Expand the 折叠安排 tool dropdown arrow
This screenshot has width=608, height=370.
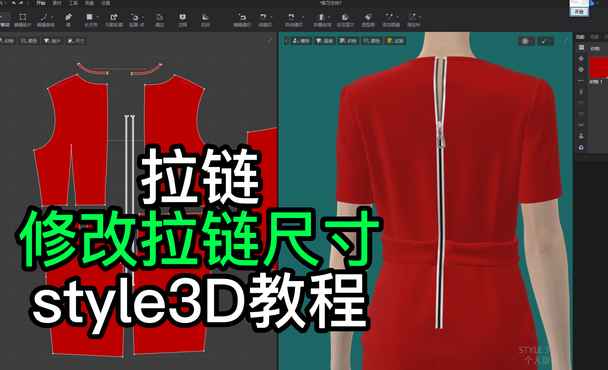point(329,17)
